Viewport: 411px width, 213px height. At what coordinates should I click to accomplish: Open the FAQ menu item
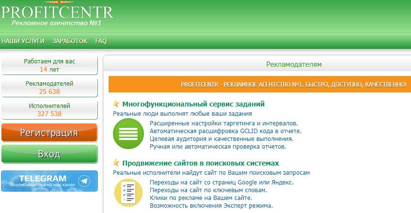pyautogui.click(x=101, y=41)
